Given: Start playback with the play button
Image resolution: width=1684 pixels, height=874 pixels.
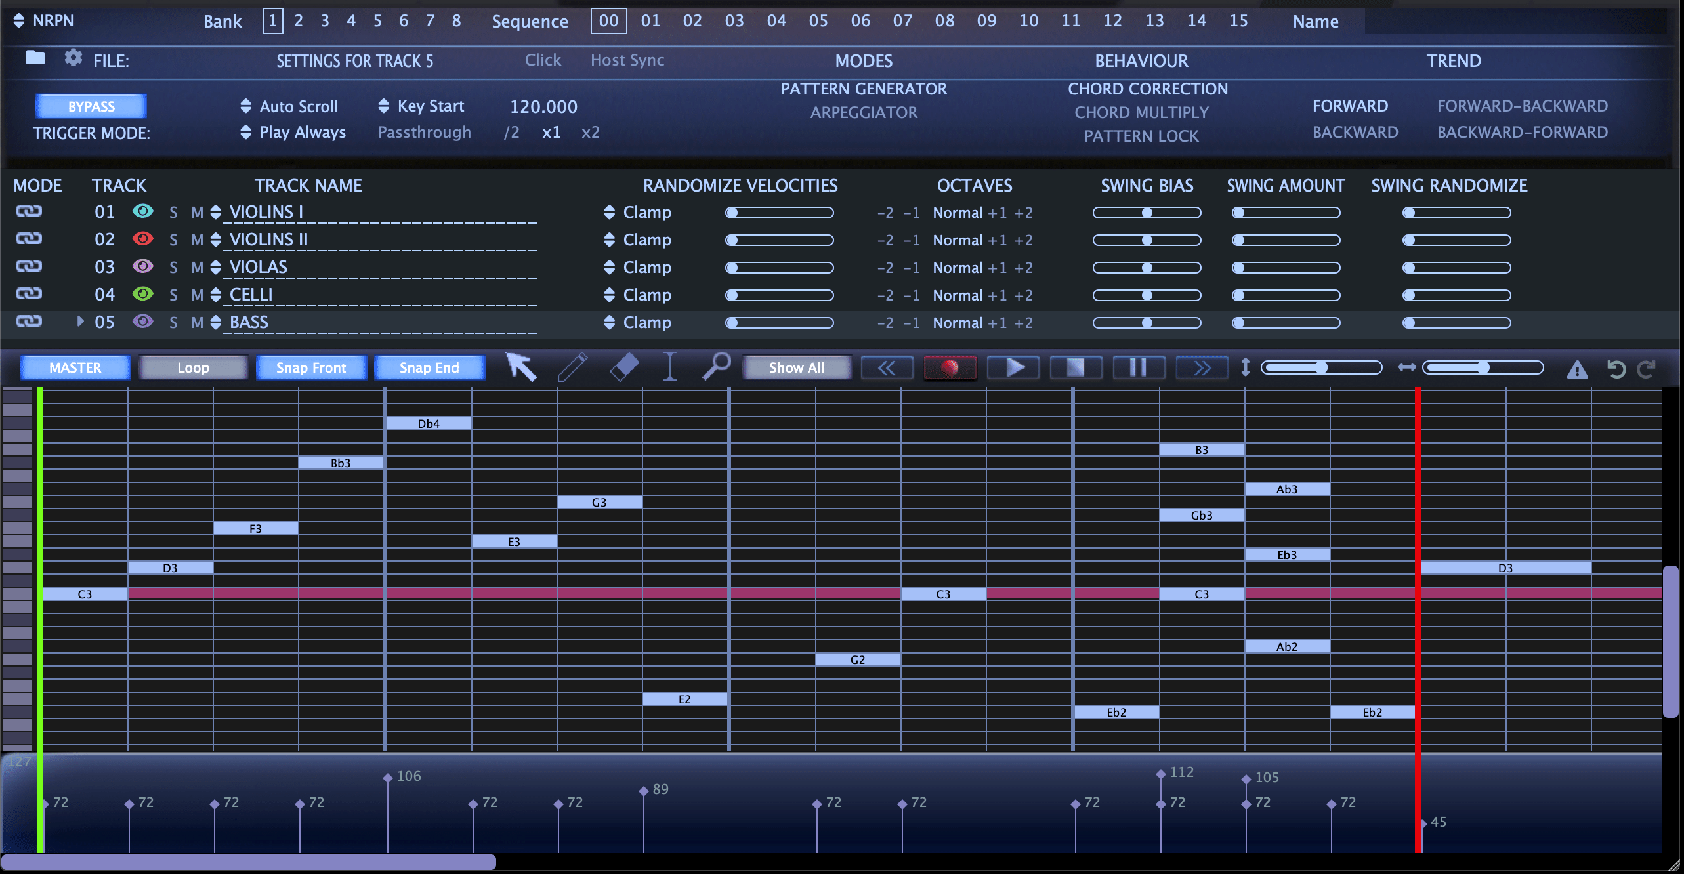Looking at the screenshot, I should click(x=1013, y=367).
